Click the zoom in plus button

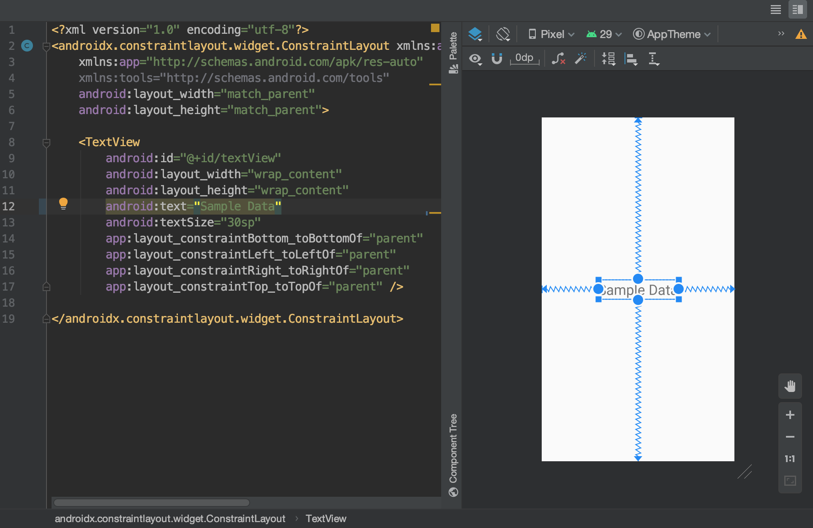coord(790,415)
